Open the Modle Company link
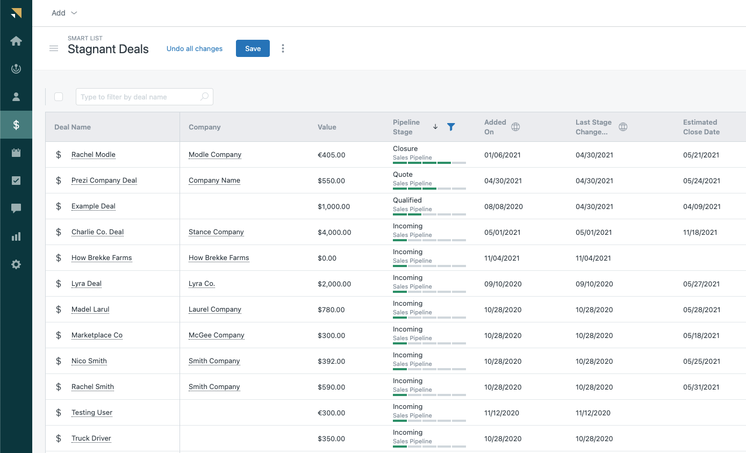Viewport: 746px width, 453px height. [215, 155]
